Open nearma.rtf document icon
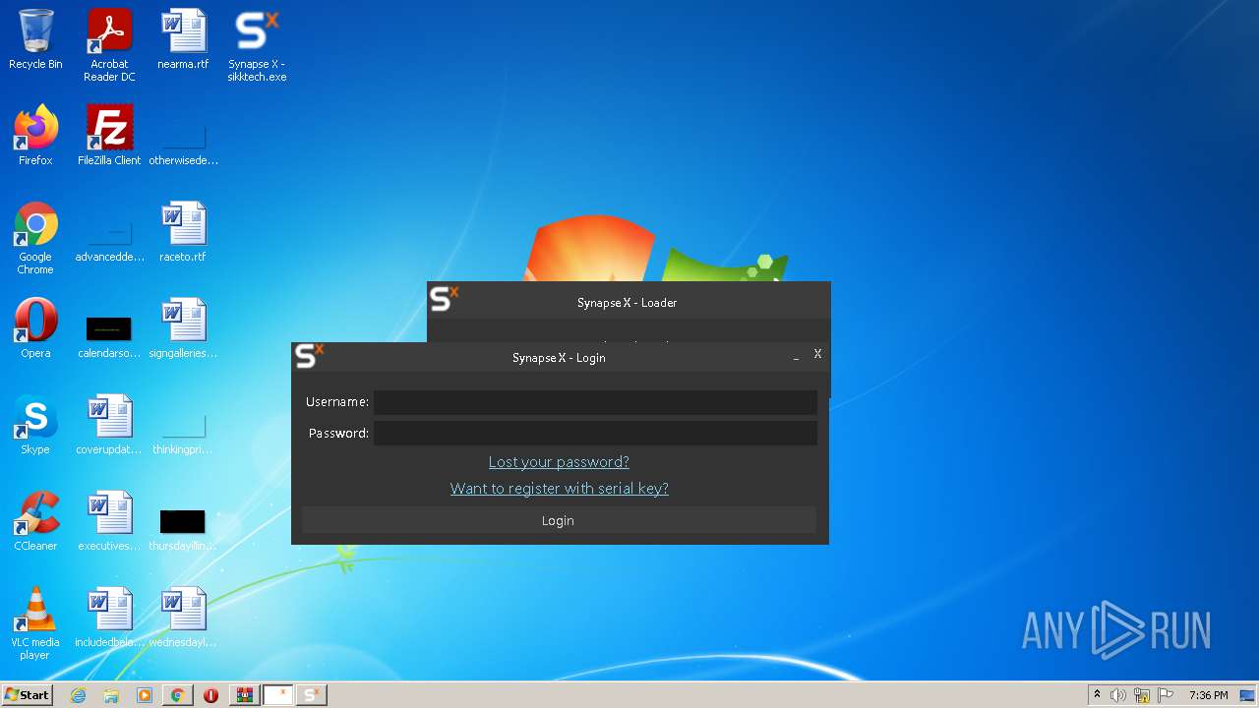Viewport: 1259px width, 708px height. (x=183, y=39)
